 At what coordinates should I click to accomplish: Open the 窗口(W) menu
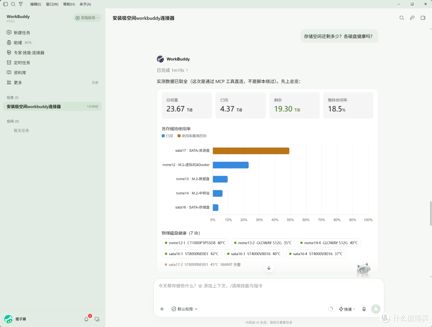point(52,4)
